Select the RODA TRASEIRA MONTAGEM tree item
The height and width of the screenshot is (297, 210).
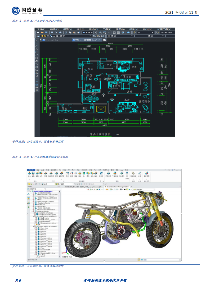pos(47,198)
